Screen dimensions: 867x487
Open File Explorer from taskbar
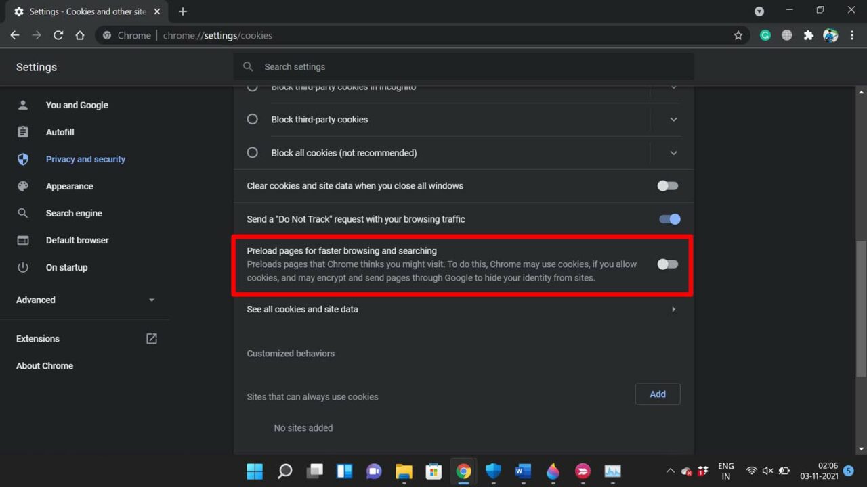coord(404,471)
